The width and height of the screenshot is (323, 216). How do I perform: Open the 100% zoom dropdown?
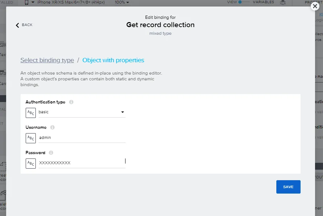[122, 3]
